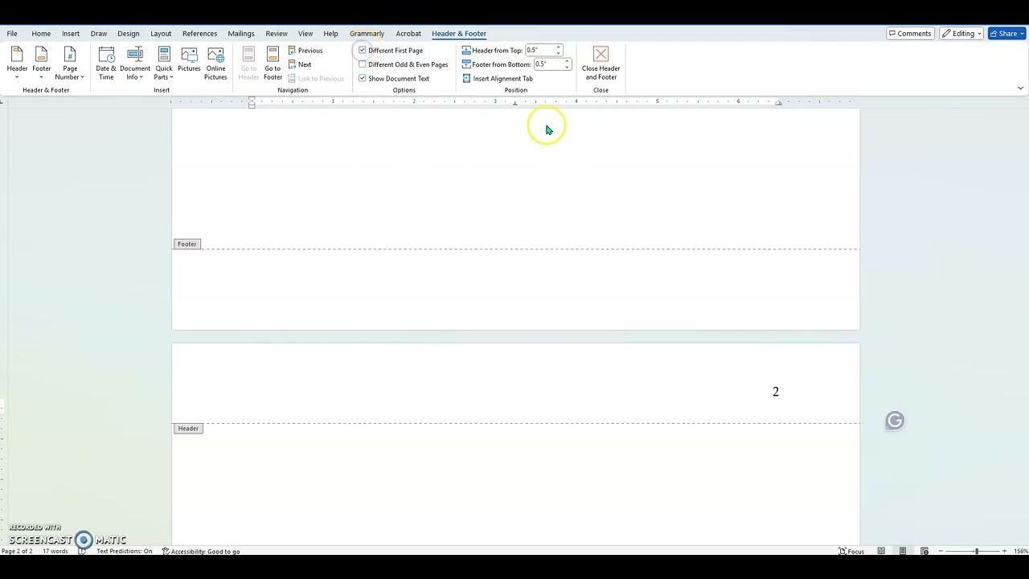Close Header and Footer
Screen dimensions: 1029x579
pyautogui.click(x=601, y=63)
